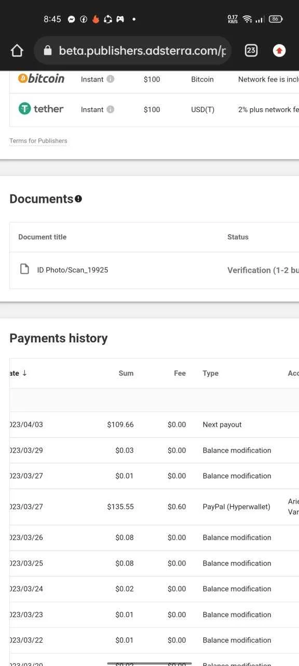Select Balance modification on the 2023/03/22 row
Viewport: 299px width, 666px height.
(237, 640)
